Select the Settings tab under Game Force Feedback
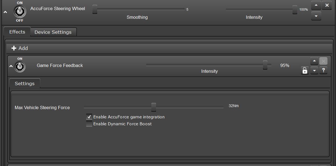Screen dimensions: 336x166 tap(25, 83)
